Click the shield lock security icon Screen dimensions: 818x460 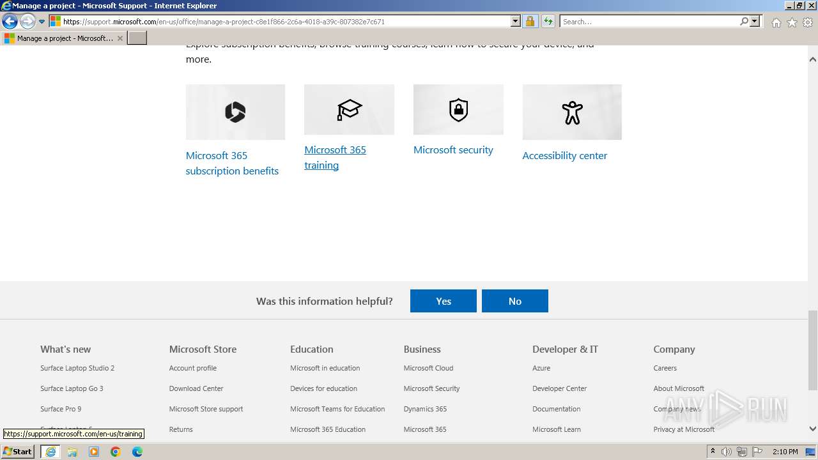coord(458,109)
